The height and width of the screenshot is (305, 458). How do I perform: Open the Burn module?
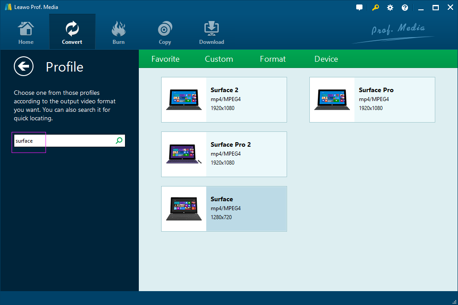tap(118, 33)
